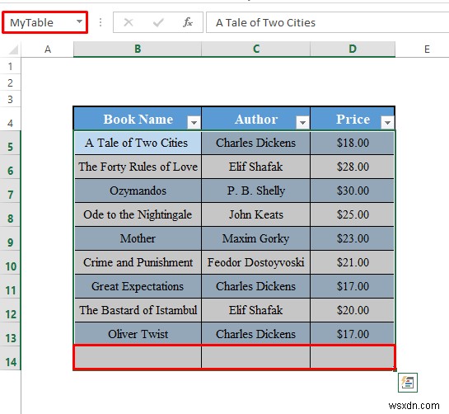The image size is (449, 414).
Task: Select the Ozymandos cell
Action: [138, 191]
